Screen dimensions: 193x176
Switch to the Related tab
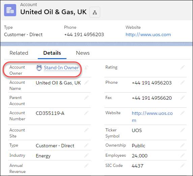19,53
